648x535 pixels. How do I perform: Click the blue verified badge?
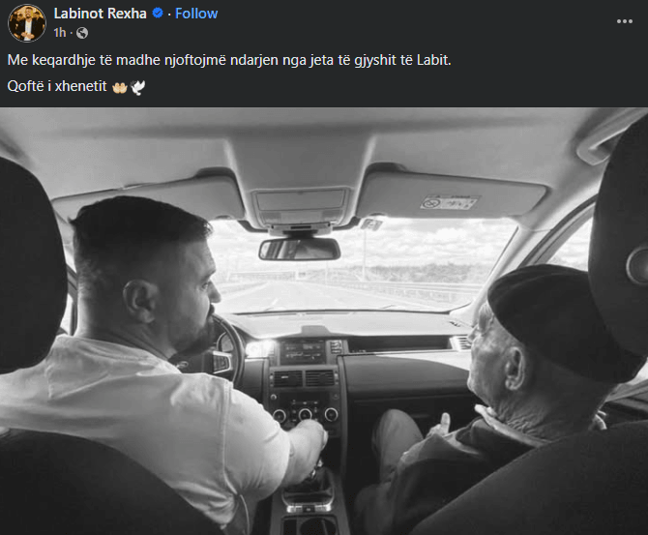click(x=158, y=14)
